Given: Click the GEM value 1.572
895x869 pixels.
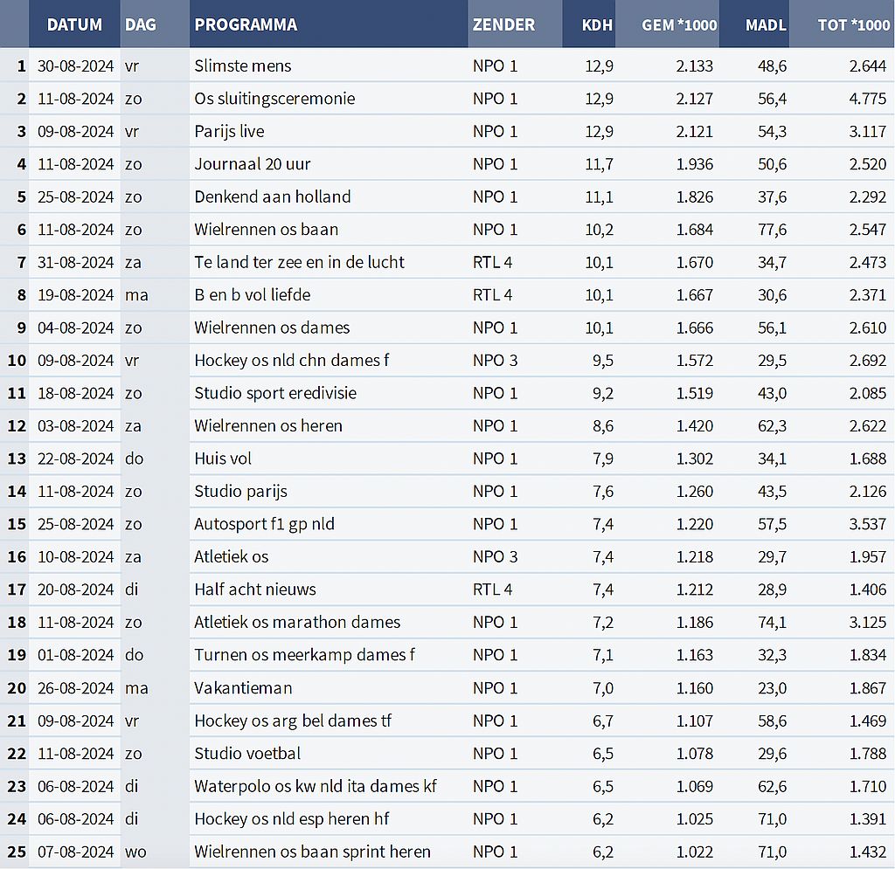Looking at the screenshot, I should [x=695, y=361].
